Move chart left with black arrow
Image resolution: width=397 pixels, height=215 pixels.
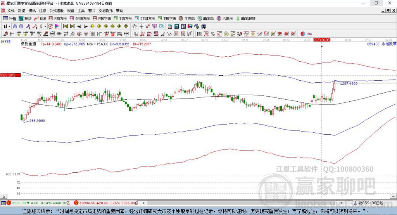[79, 26]
